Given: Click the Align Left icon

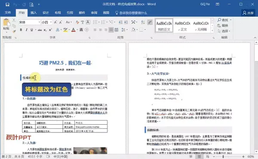Looking at the screenshot, I should pos(95,30).
